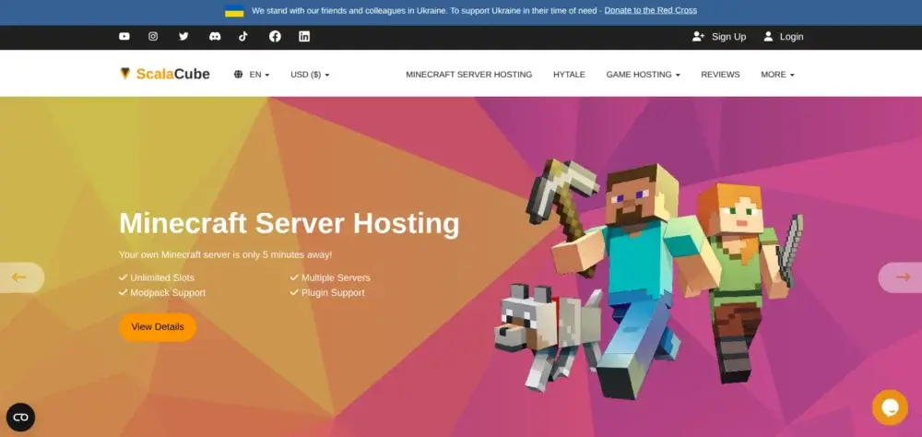
Task: Click 'Your own Minecraft server' tagline
Action: coord(225,254)
